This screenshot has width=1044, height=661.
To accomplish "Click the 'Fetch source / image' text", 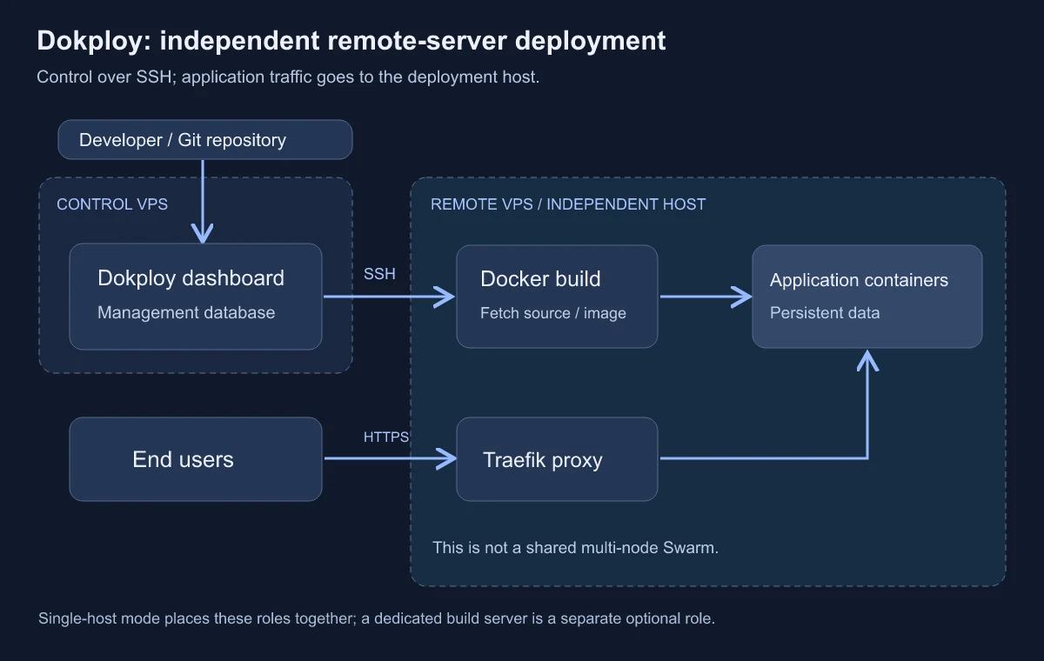I will [x=553, y=313].
